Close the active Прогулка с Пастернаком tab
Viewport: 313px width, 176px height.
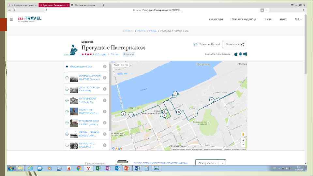(68, 5)
